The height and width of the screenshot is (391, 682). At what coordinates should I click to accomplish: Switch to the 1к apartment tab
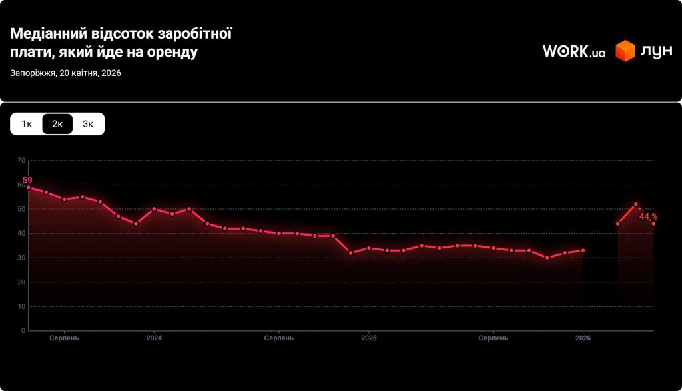[x=27, y=124]
